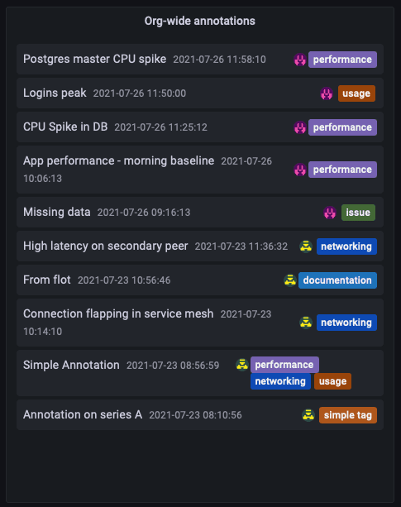
Task: Click yellow avatar on High latency row
Action: click(305, 246)
